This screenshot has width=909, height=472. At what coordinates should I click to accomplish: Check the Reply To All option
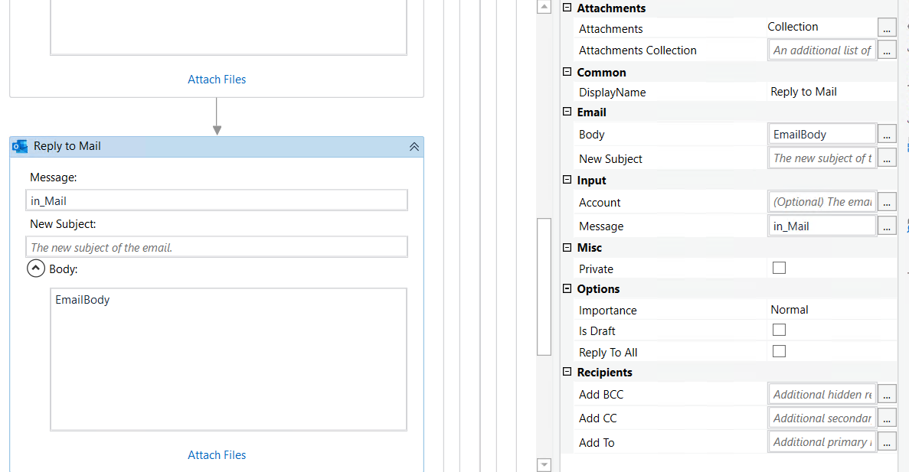[779, 351]
